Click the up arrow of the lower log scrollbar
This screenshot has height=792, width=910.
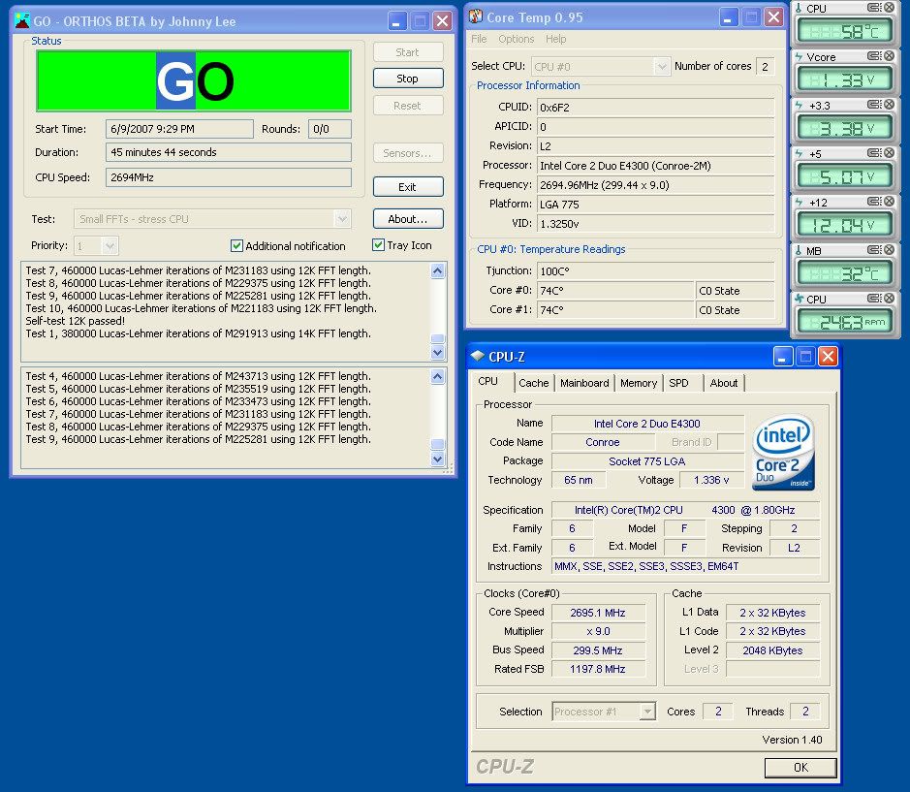[x=438, y=377]
